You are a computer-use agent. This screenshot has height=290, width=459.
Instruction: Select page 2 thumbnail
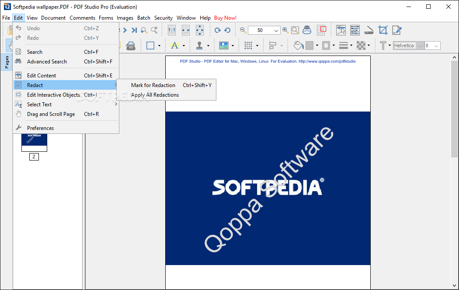[34, 143]
